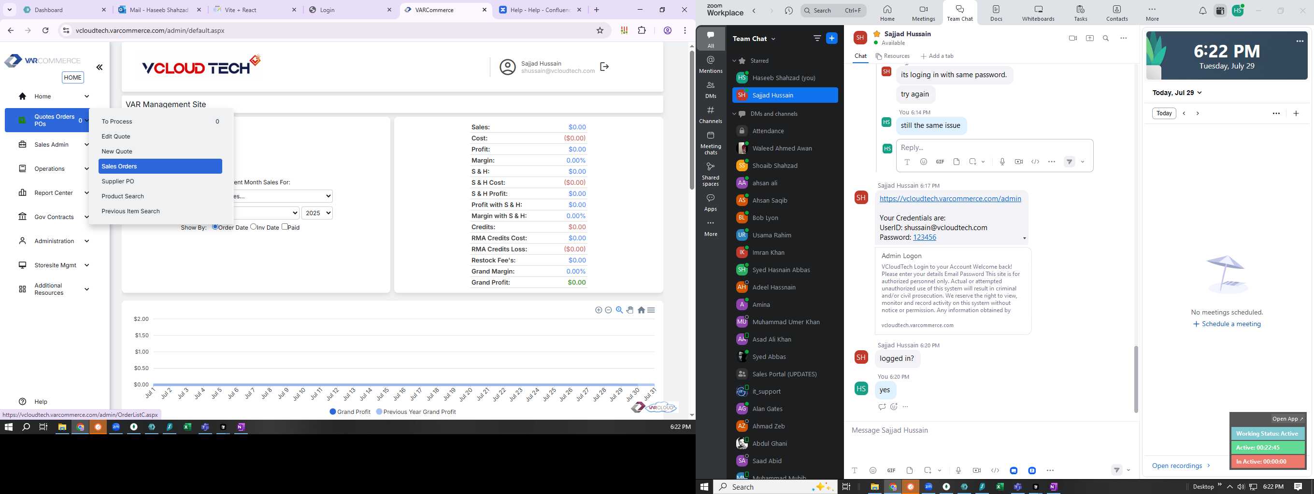1314x494 pixels.
Task: Click the Zoom chat vertical scrollbar
Action: pos(1135,379)
